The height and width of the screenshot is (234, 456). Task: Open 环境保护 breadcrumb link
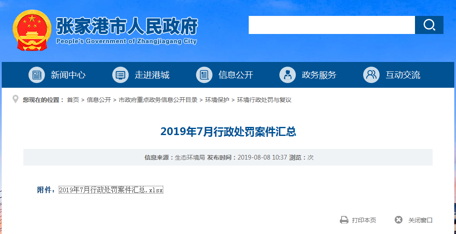pyautogui.click(x=217, y=100)
